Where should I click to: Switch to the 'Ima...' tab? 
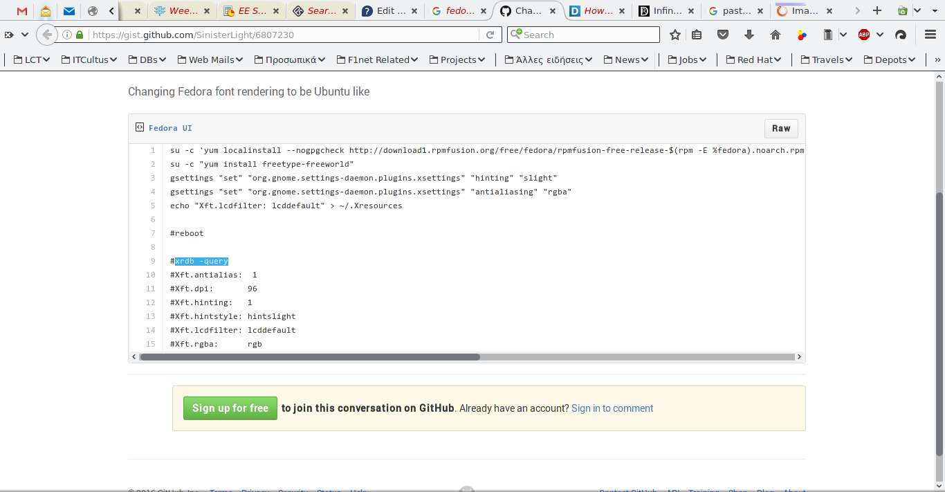click(x=805, y=11)
